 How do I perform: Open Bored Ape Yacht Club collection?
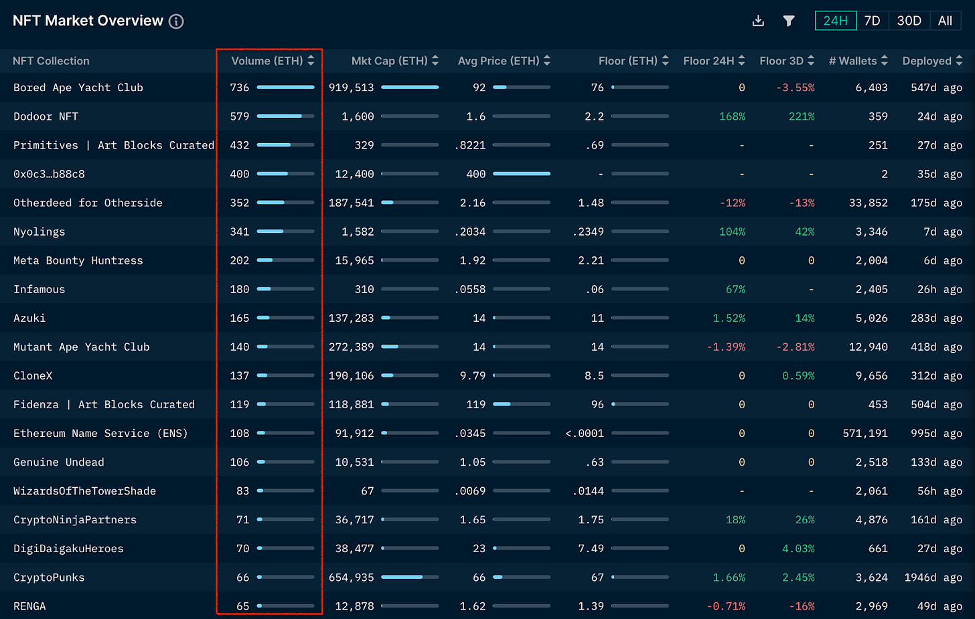[x=78, y=88]
